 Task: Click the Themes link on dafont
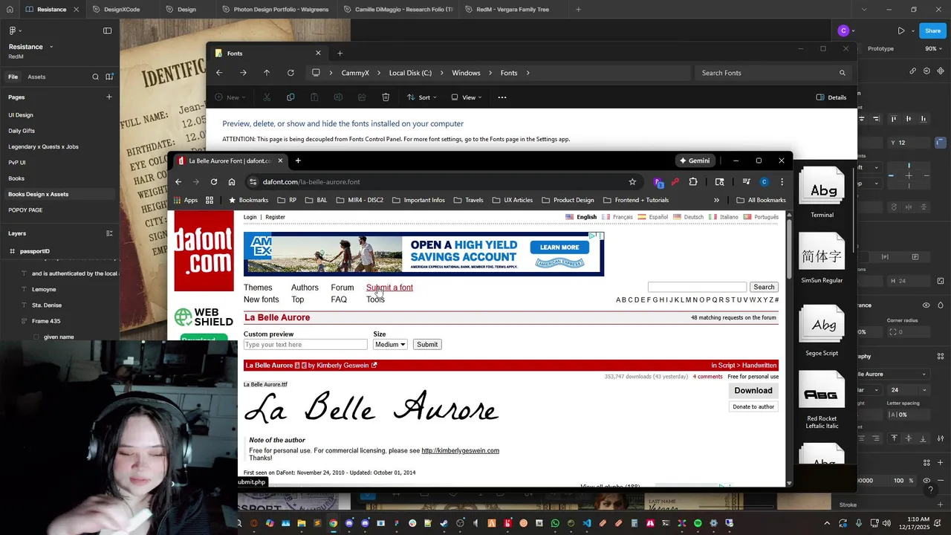(258, 288)
